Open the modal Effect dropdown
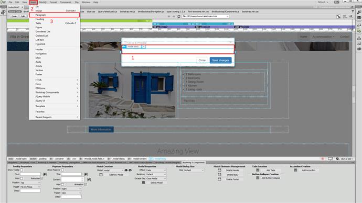362x203 pixels. [x=156, y=171]
